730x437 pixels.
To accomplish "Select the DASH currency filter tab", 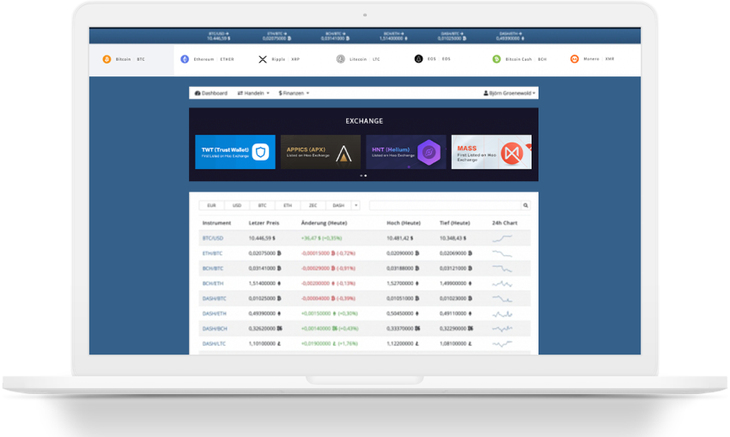I will 338,205.
